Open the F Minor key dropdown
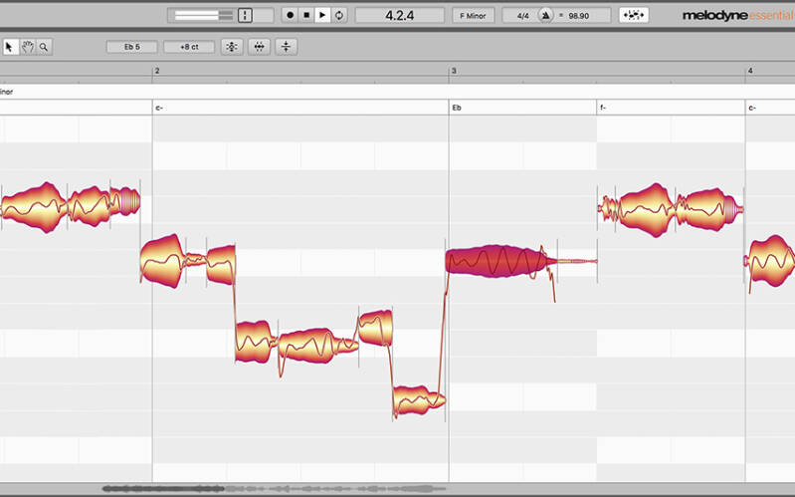The image size is (795, 497). click(x=473, y=15)
